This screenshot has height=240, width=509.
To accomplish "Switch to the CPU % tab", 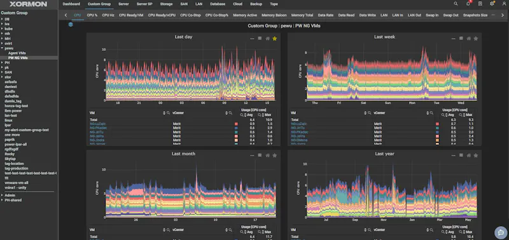I will pos(92,15).
